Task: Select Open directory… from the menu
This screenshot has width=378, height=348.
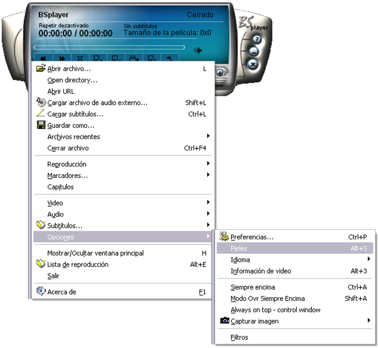Action: coord(123,80)
